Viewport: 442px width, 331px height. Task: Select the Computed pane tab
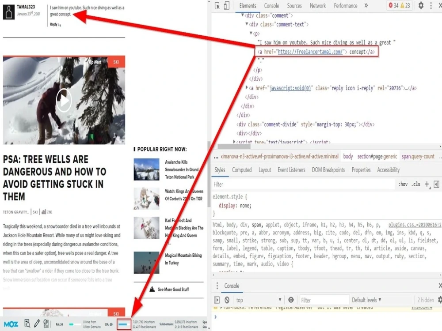pos(242,170)
